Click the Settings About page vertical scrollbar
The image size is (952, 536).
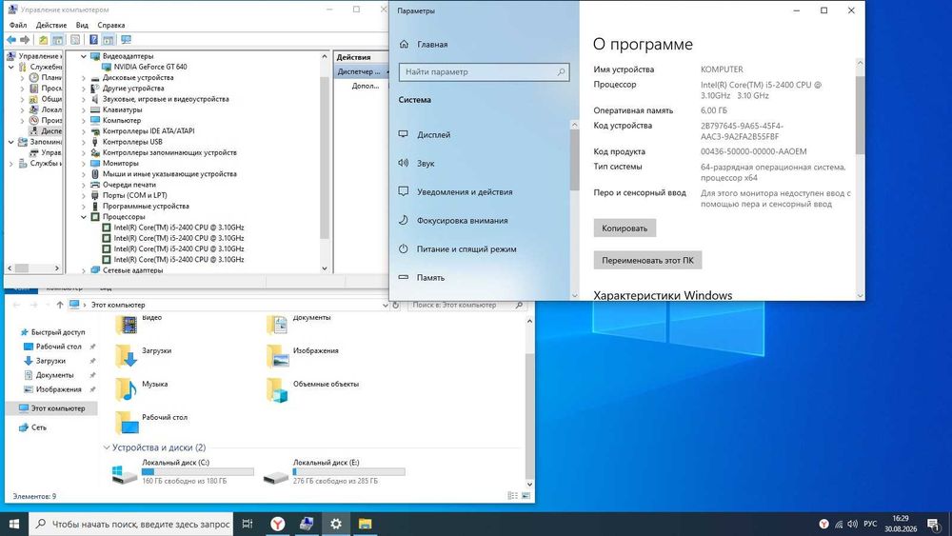click(860, 115)
